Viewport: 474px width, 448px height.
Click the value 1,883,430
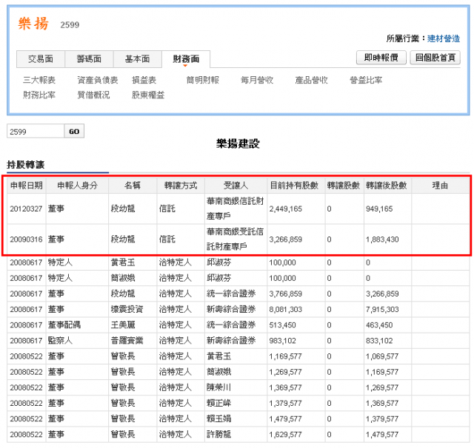382,240
